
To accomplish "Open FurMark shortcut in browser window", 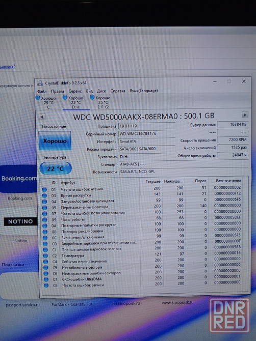I will pos(73,304).
